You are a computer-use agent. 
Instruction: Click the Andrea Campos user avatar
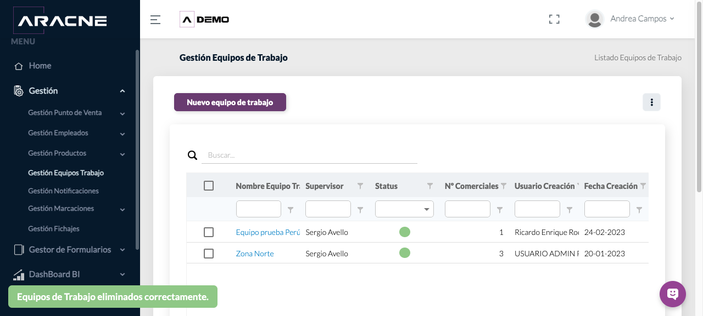pyautogui.click(x=595, y=19)
